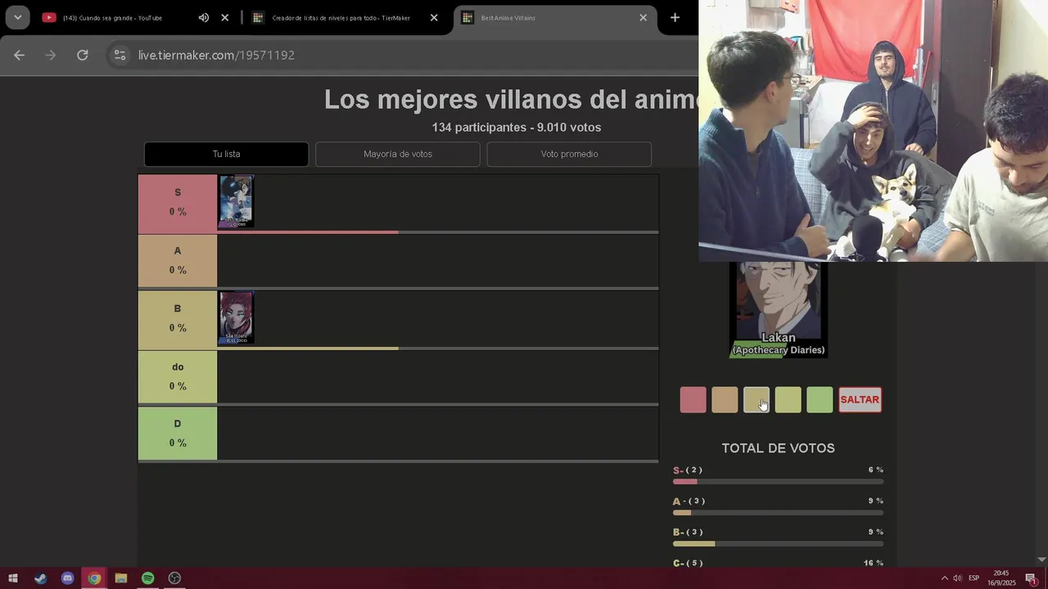
Task: Go back with the browser back arrow
Action: tap(20, 55)
